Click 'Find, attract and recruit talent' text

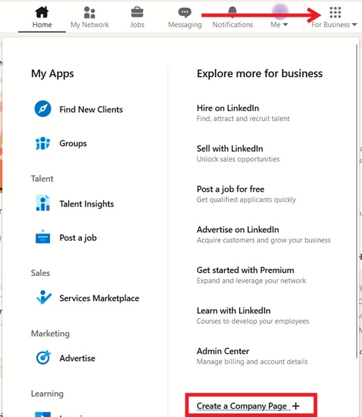pyautogui.click(x=243, y=119)
